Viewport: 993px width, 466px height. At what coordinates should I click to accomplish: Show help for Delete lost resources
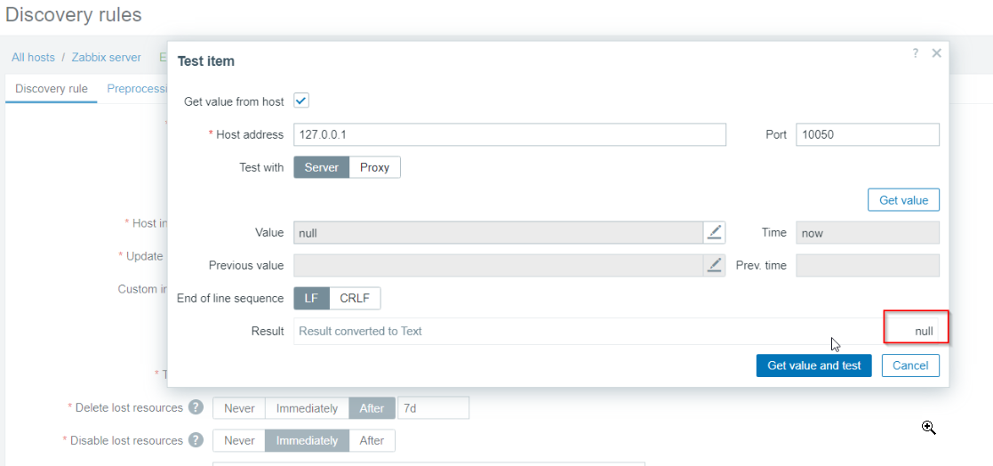(x=196, y=407)
